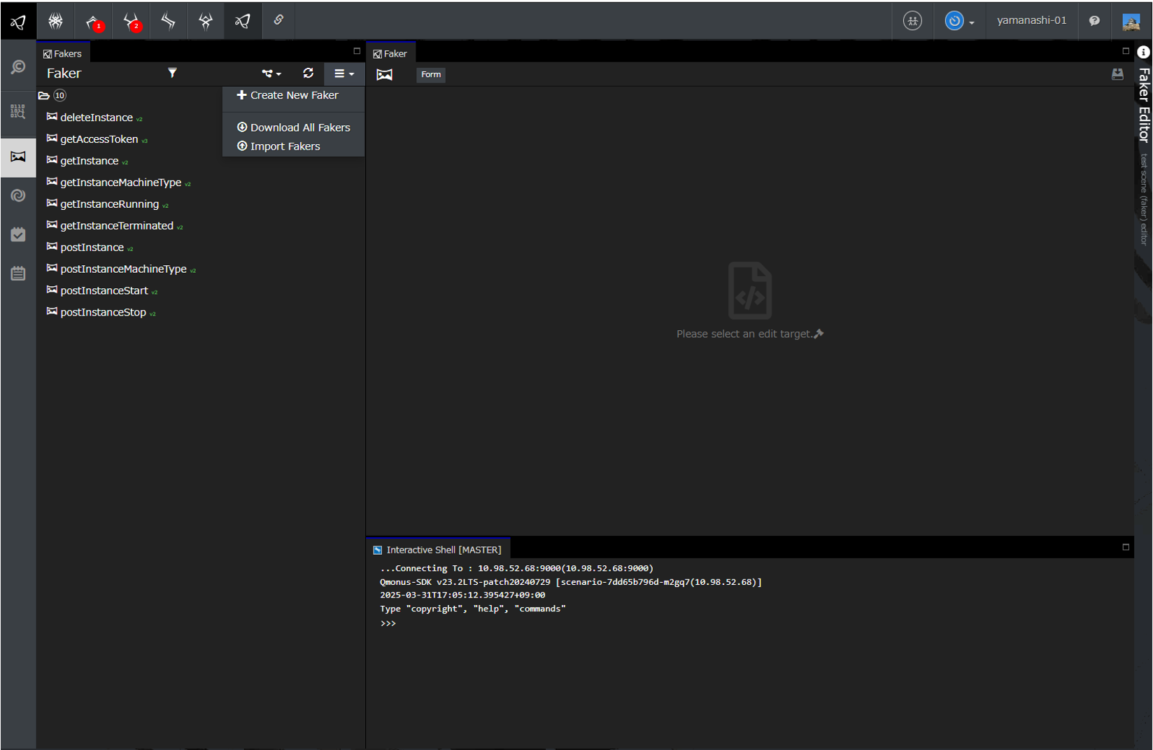Viewport: 1153px width, 750px height.
Task: Open the branch dropdown in Faker toolbar
Action: [271, 73]
